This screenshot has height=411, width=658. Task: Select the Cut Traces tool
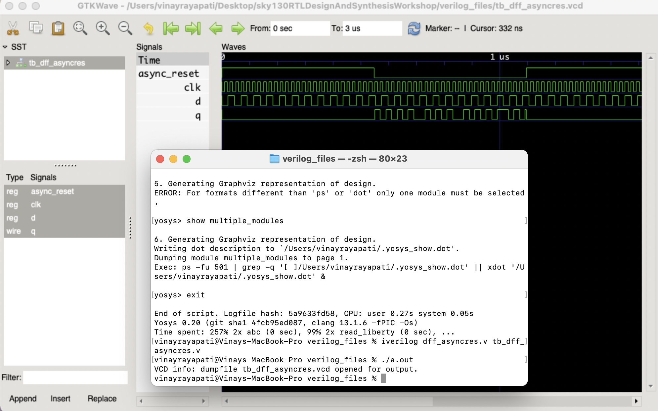(13, 28)
